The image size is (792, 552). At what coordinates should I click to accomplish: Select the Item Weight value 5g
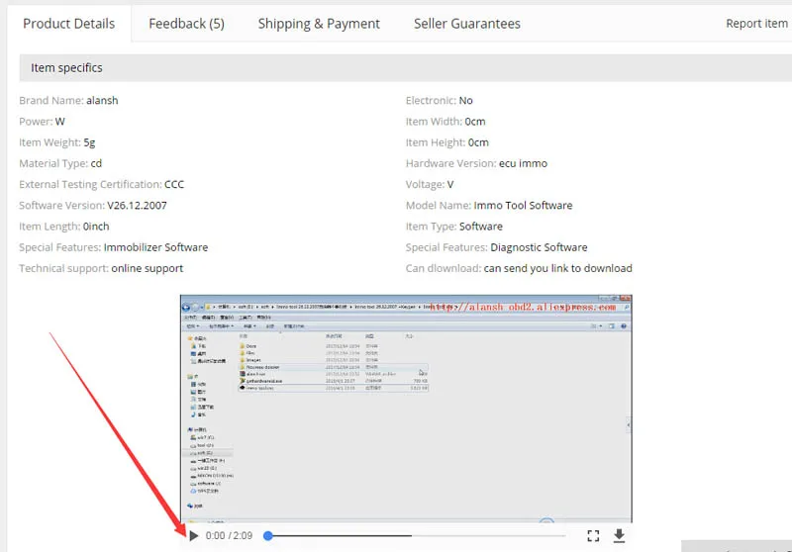pyautogui.click(x=89, y=142)
